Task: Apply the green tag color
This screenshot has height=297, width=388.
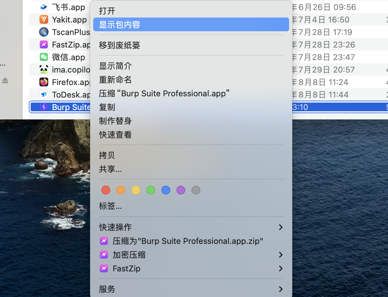Action: point(151,190)
